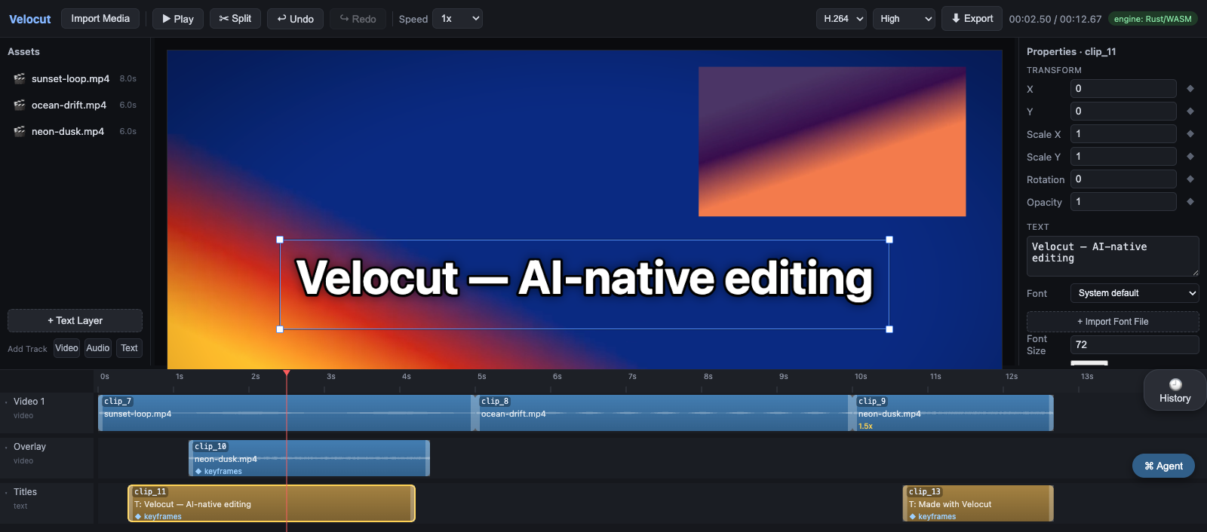Select the ocean-drift.mp4 asset
Screen dimensions: 1207x532
[75, 105]
